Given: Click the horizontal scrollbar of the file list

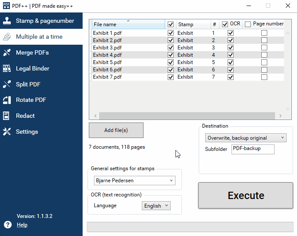Looking at the screenshot, I should 187,116.
